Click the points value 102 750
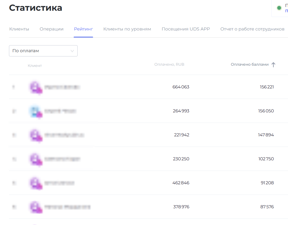This screenshot has width=288, height=225. [266, 159]
